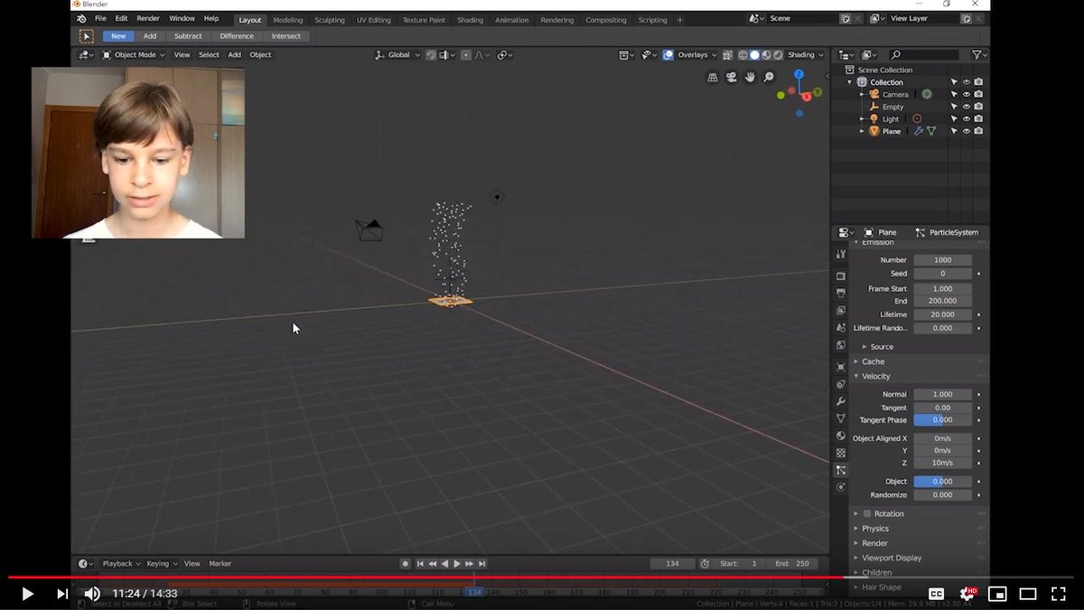The width and height of the screenshot is (1084, 610).
Task: Select wireframe viewport shading mode
Action: pos(743,55)
